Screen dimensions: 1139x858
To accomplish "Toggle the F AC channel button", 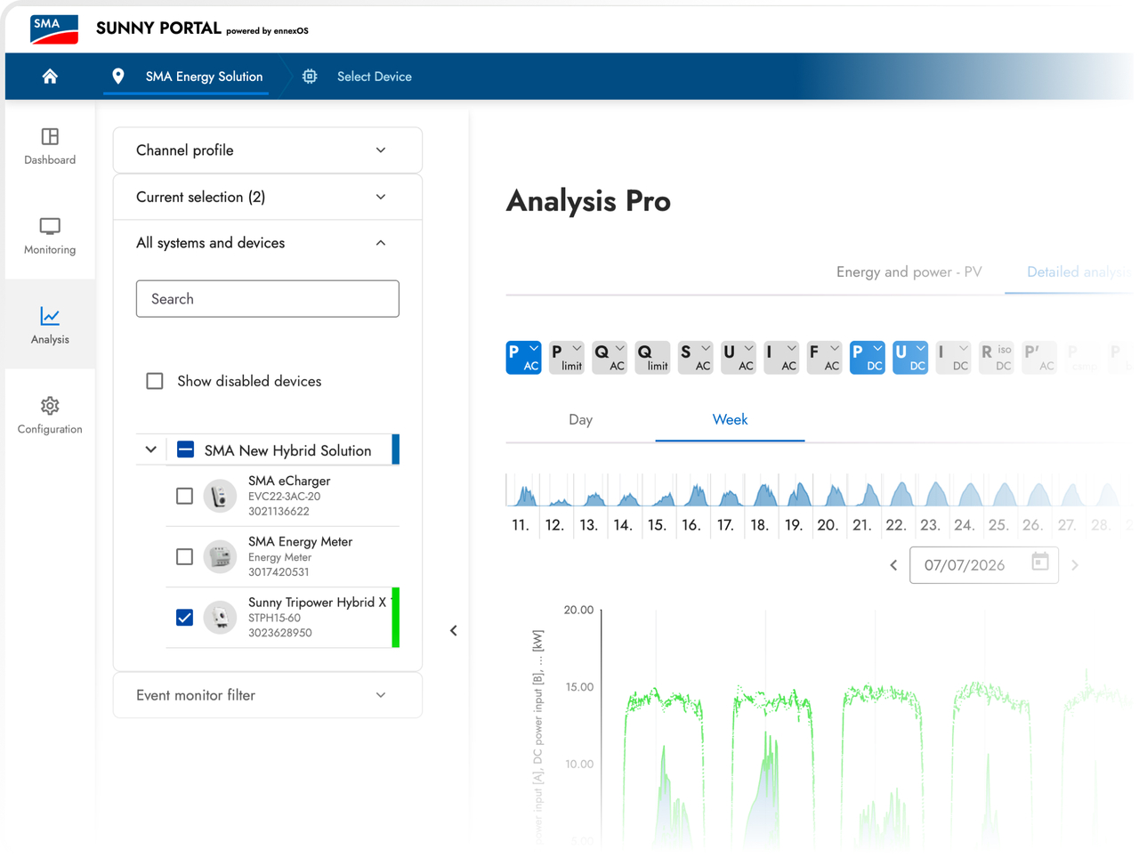I will [x=824, y=358].
